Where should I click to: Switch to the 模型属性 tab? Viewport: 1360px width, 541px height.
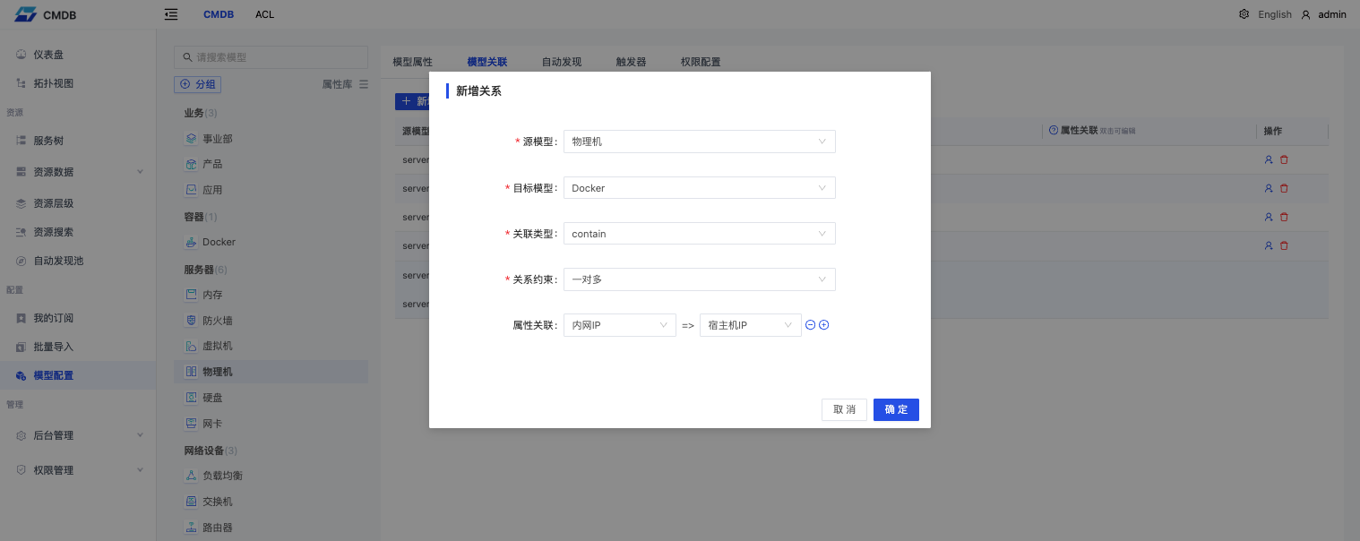412,62
